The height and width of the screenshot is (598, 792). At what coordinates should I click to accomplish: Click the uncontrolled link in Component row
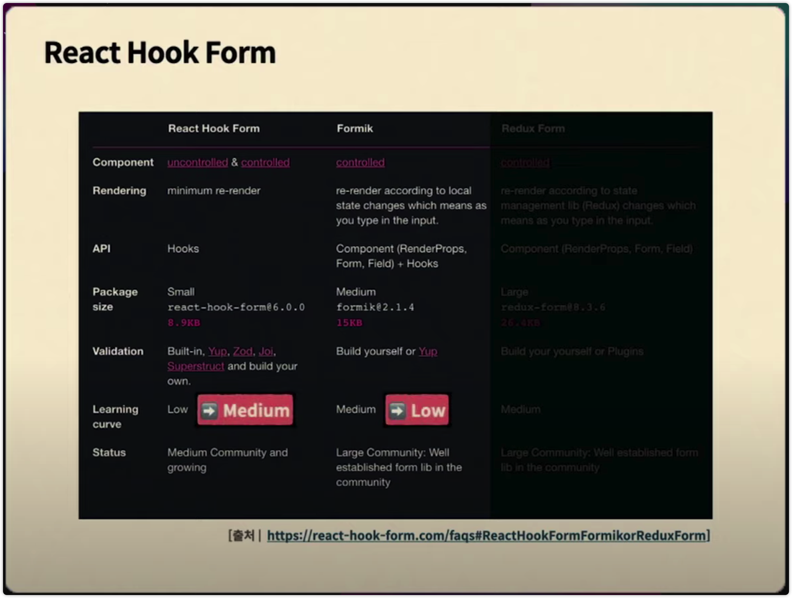pos(198,162)
